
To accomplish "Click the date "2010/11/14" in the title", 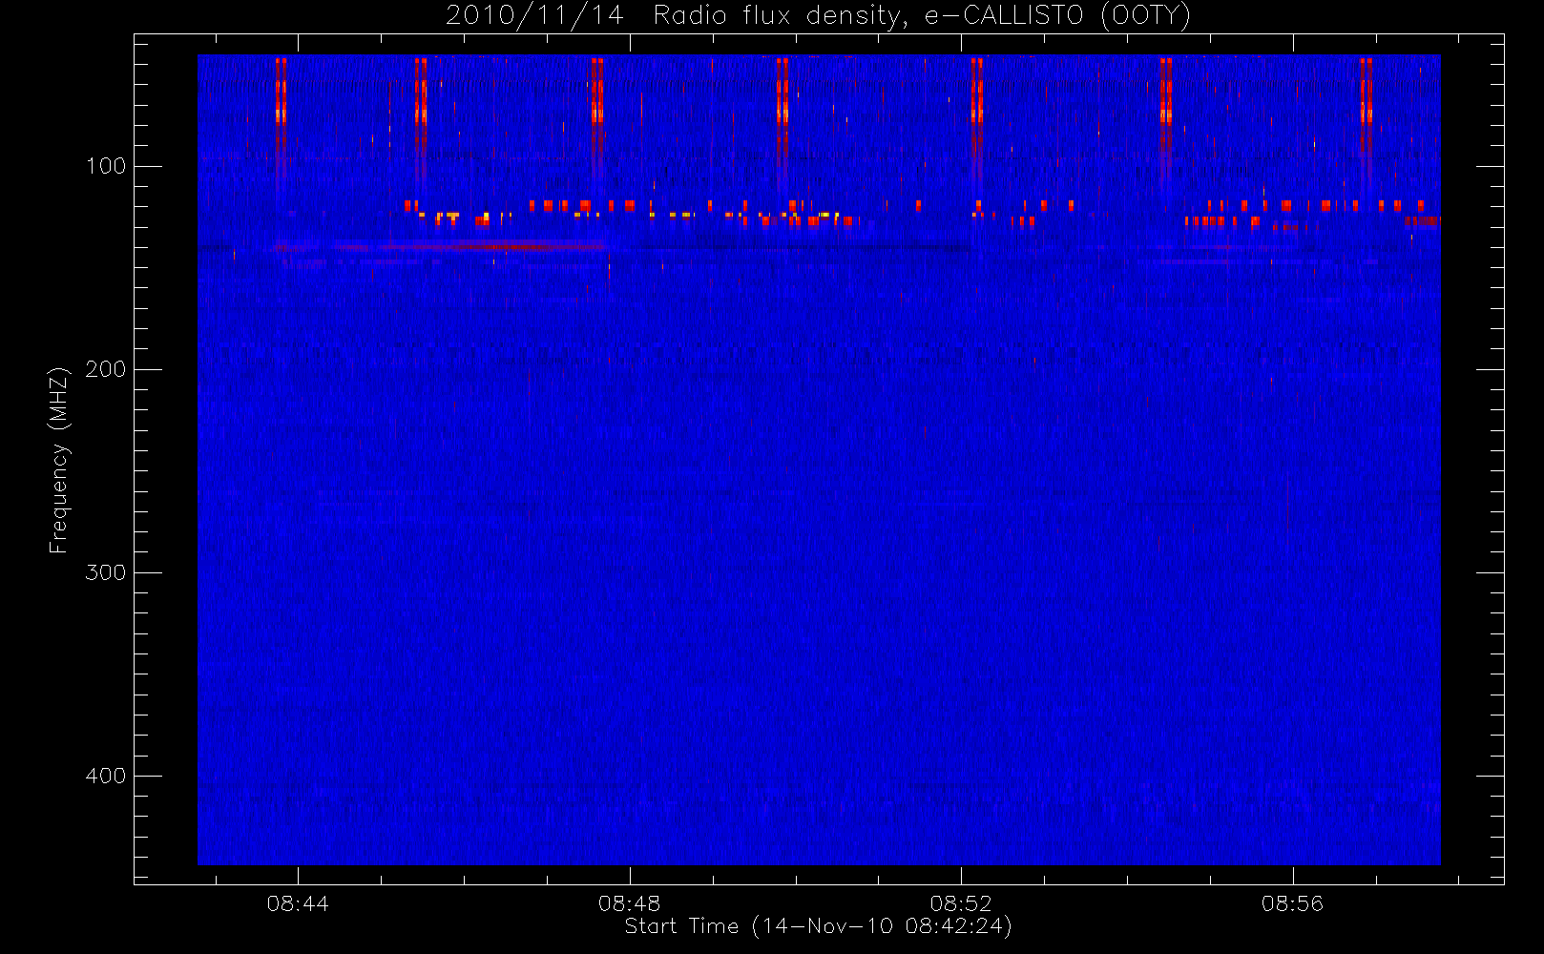I will coord(534,16).
